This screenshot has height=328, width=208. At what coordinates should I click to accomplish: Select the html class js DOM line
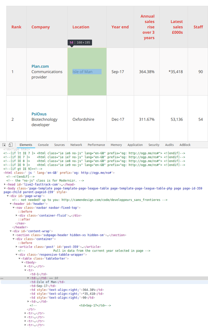(x=59, y=173)
